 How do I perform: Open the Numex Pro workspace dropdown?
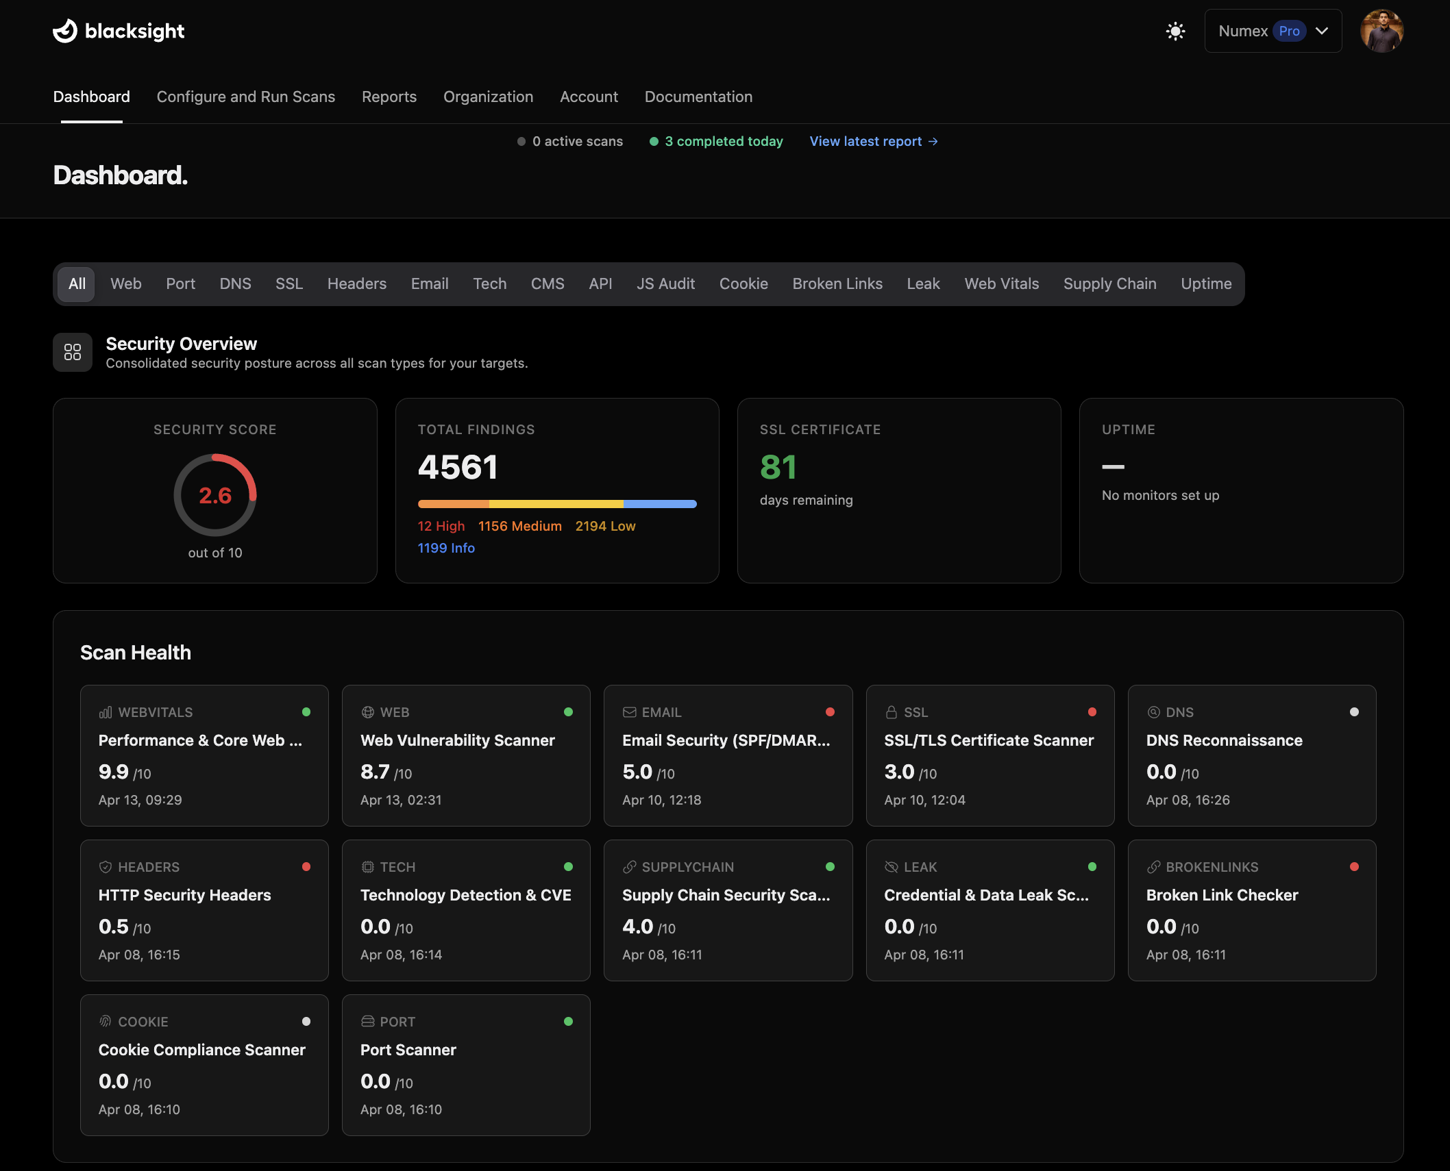point(1273,31)
